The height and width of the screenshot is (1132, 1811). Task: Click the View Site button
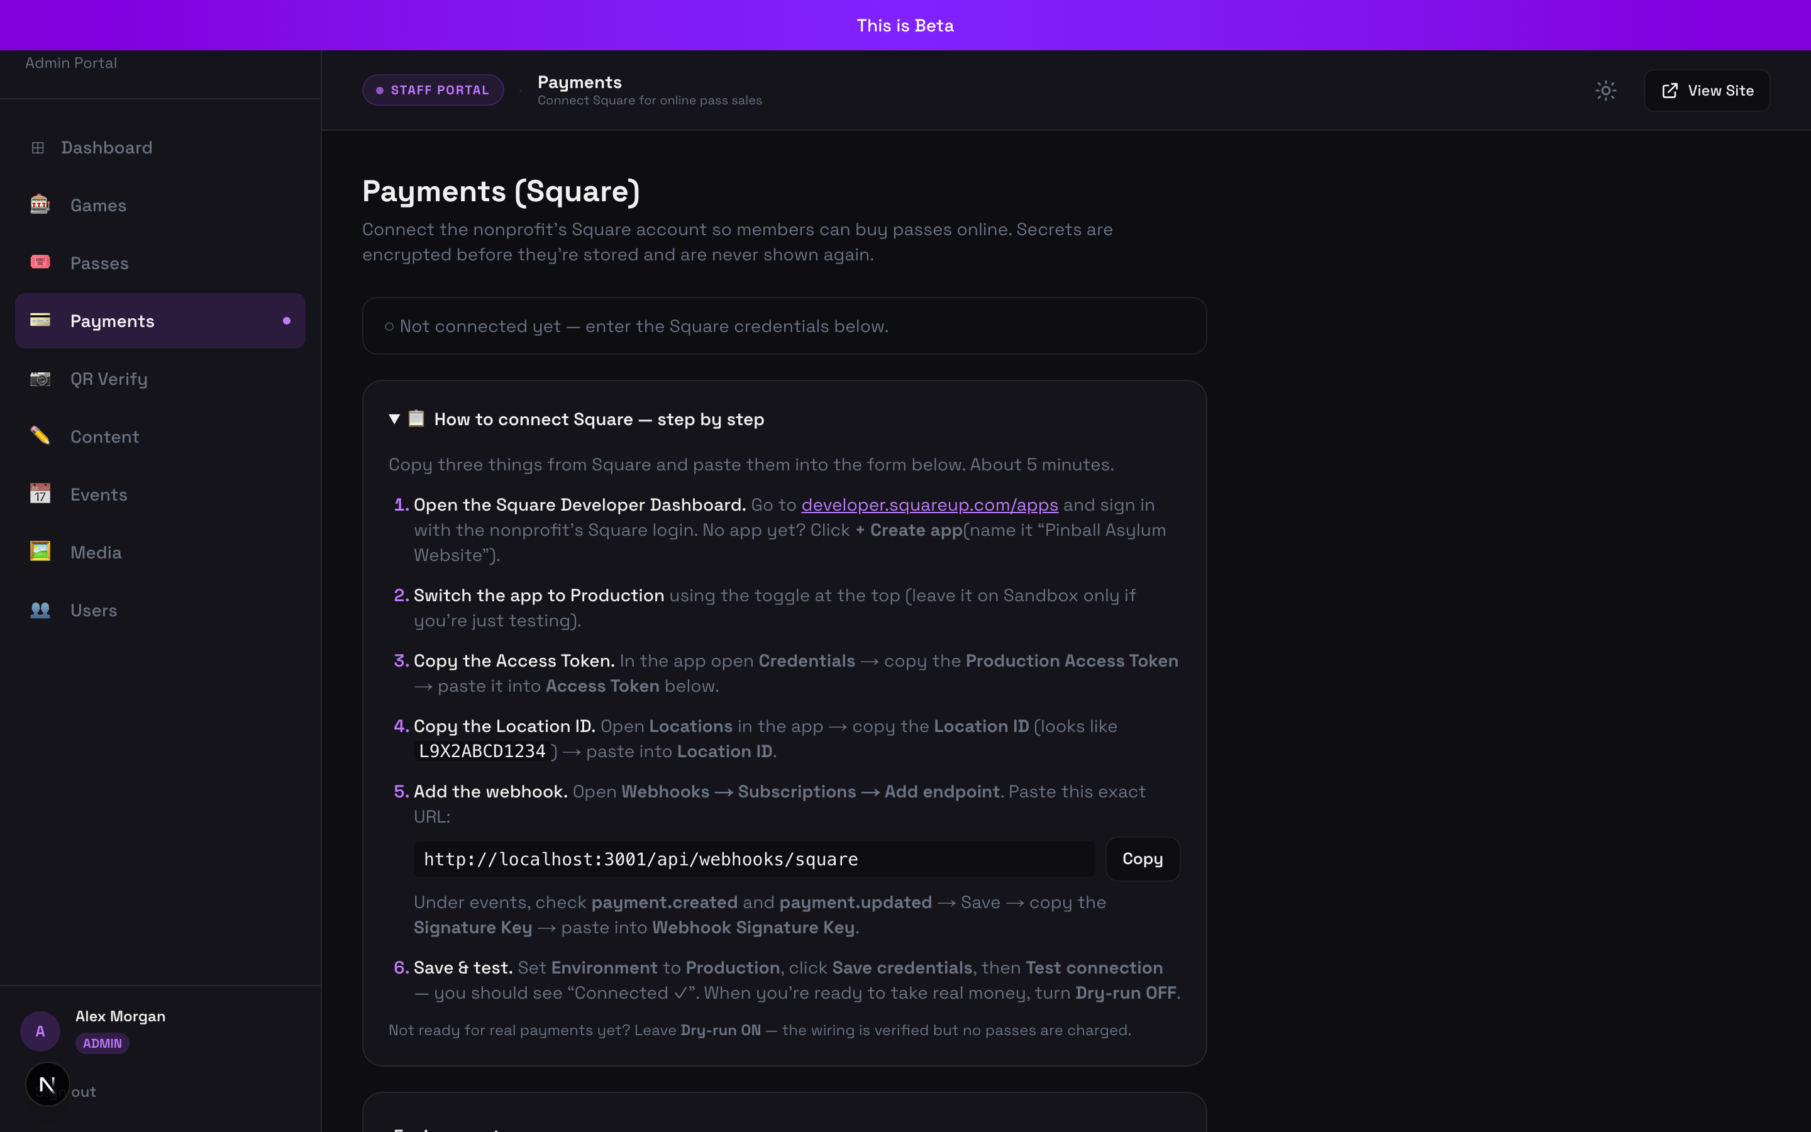click(1707, 91)
